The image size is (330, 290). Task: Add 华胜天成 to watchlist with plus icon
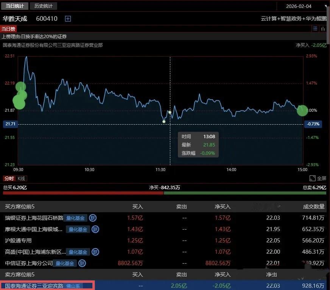[68, 19]
